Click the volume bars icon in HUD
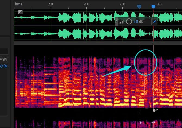Image resolution: width=182 pixels, height=128 pixels. click(x=121, y=21)
